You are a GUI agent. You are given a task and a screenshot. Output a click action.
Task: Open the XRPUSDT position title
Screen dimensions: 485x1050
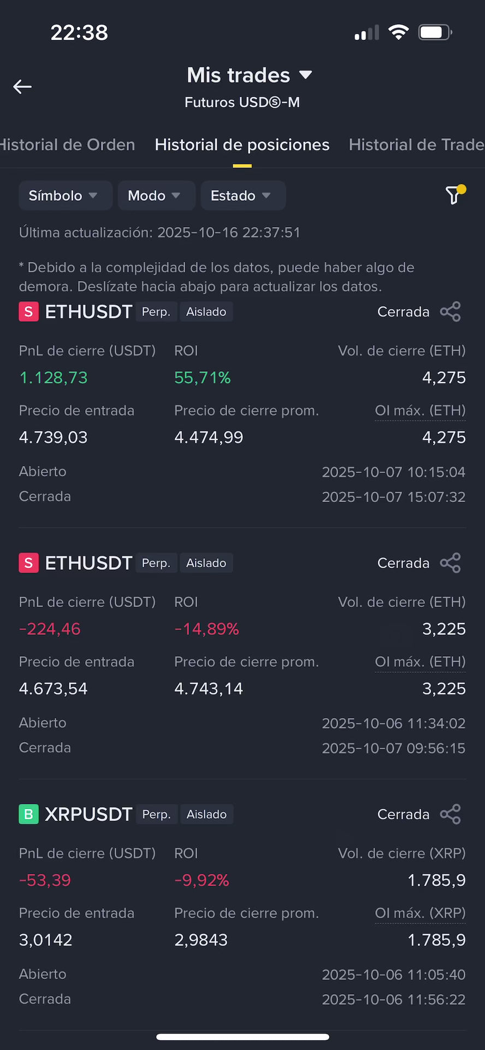(88, 814)
